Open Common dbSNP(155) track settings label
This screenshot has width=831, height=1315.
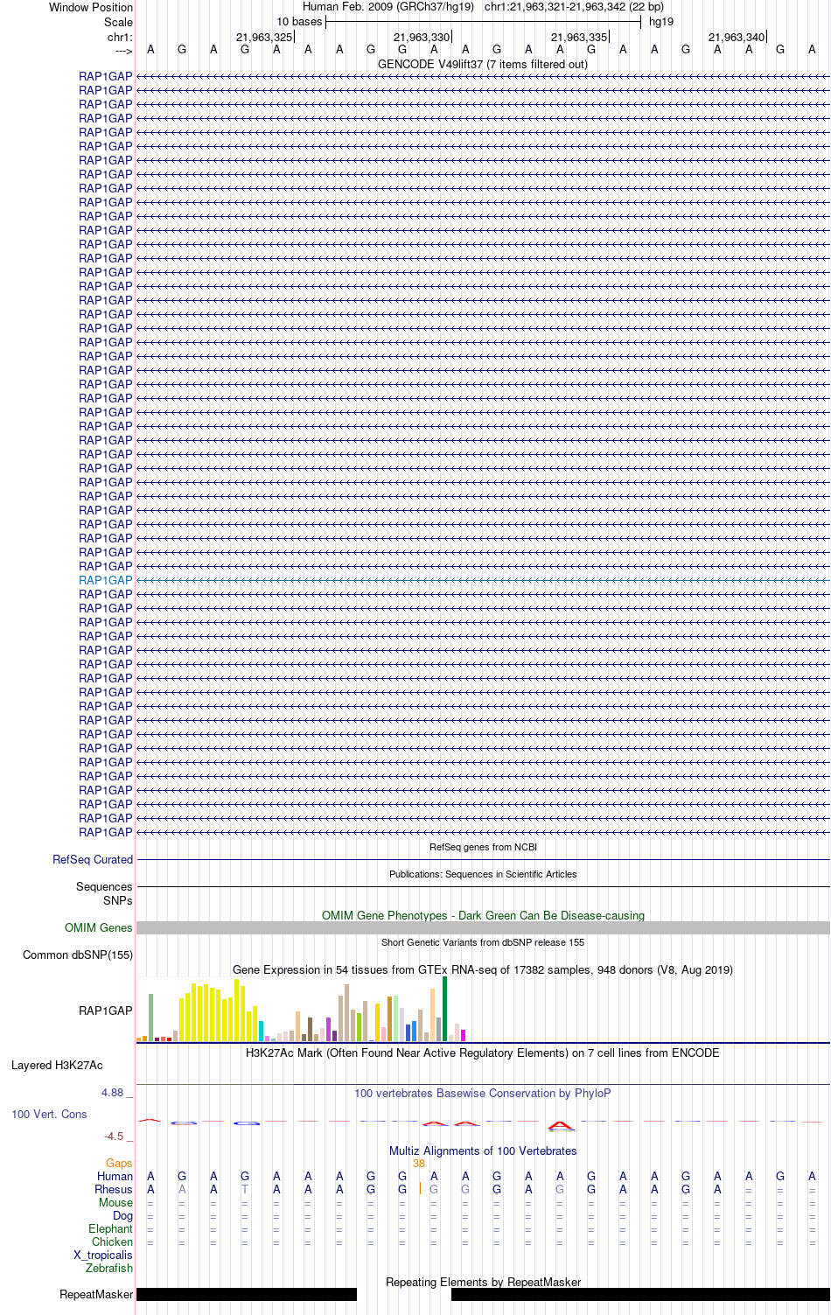pyautogui.click(x=78, y=955)
